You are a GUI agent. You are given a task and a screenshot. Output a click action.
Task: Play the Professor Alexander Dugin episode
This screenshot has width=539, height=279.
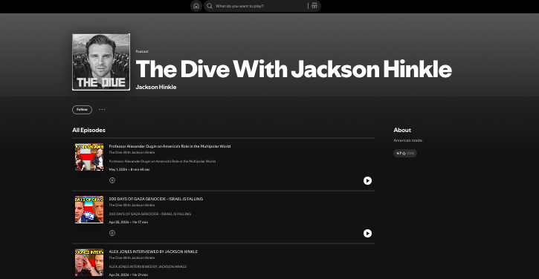(367, 180)
